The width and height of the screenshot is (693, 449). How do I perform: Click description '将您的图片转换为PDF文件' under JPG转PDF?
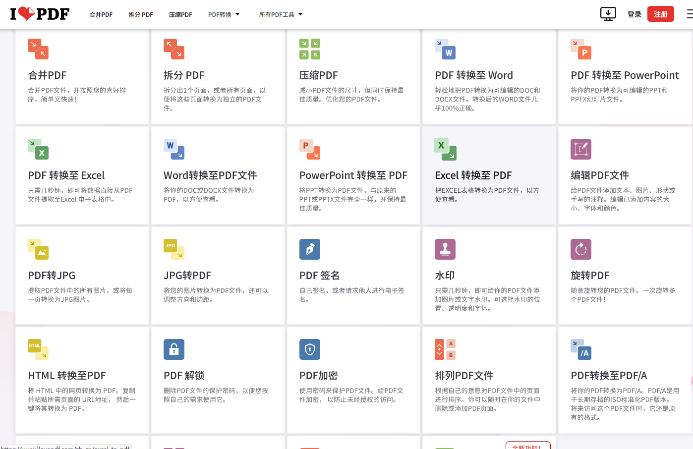[x=216, y=295]
